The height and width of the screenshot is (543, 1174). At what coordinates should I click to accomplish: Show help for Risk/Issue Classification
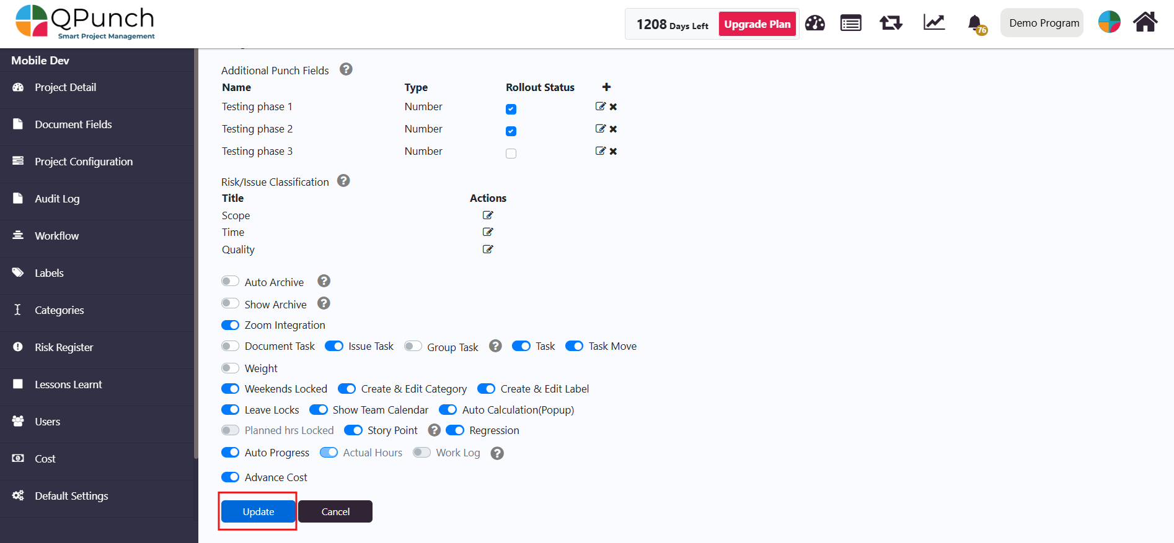point(343,181)
